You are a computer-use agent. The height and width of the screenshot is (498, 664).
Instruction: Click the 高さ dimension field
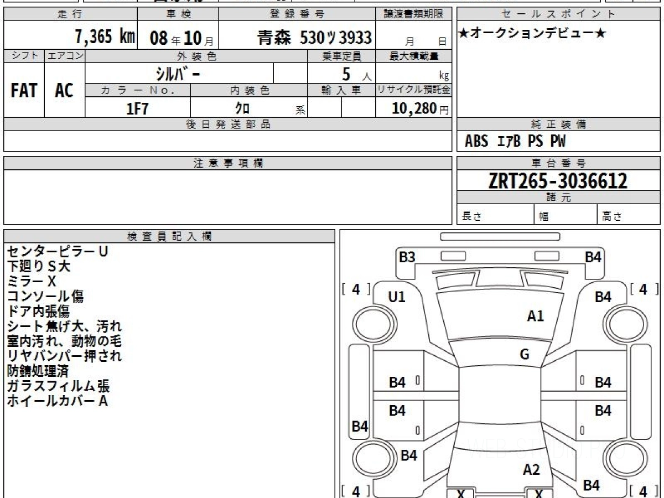pos(629,215)
